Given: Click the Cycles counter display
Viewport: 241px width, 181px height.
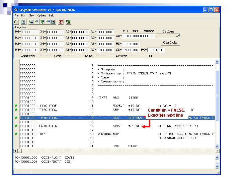Looking at the screenshot, I should pos(168,36).
